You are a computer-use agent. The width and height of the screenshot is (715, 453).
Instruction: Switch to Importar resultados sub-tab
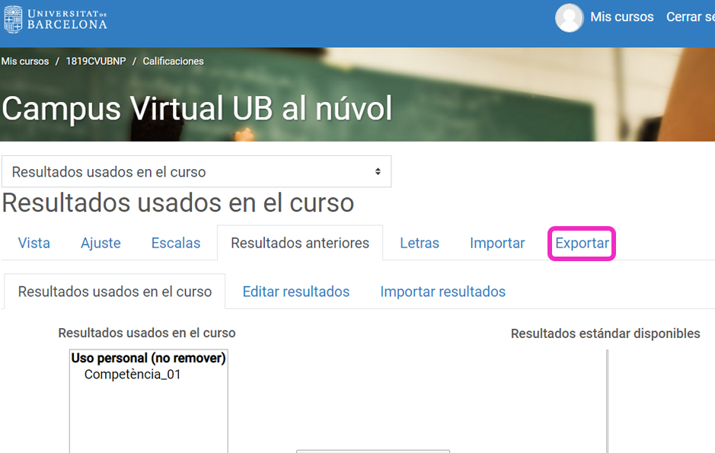(442, 292)
